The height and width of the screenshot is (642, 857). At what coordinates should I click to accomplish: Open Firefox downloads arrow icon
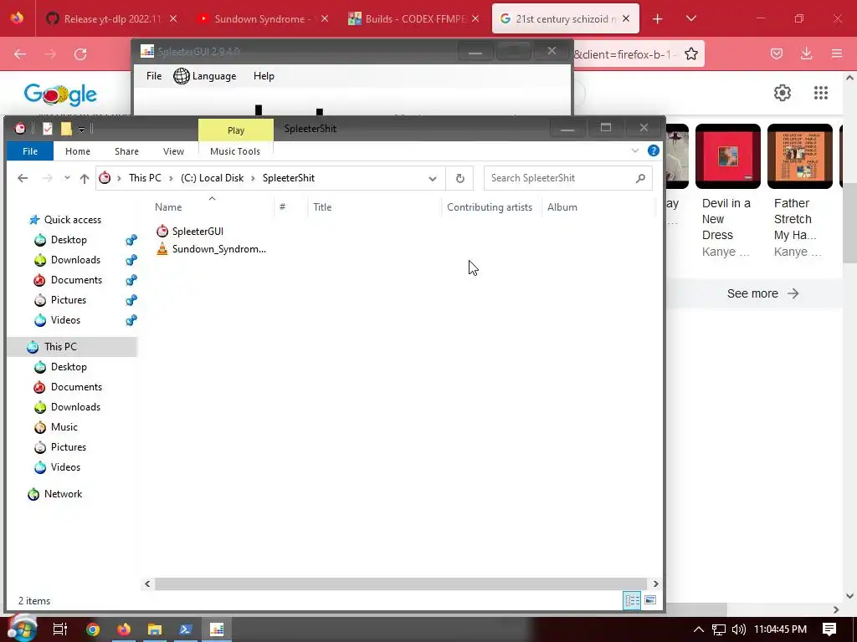point(806,53)
